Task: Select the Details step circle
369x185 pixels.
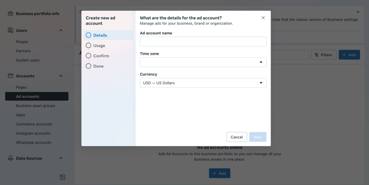Action: click(89, 35)
